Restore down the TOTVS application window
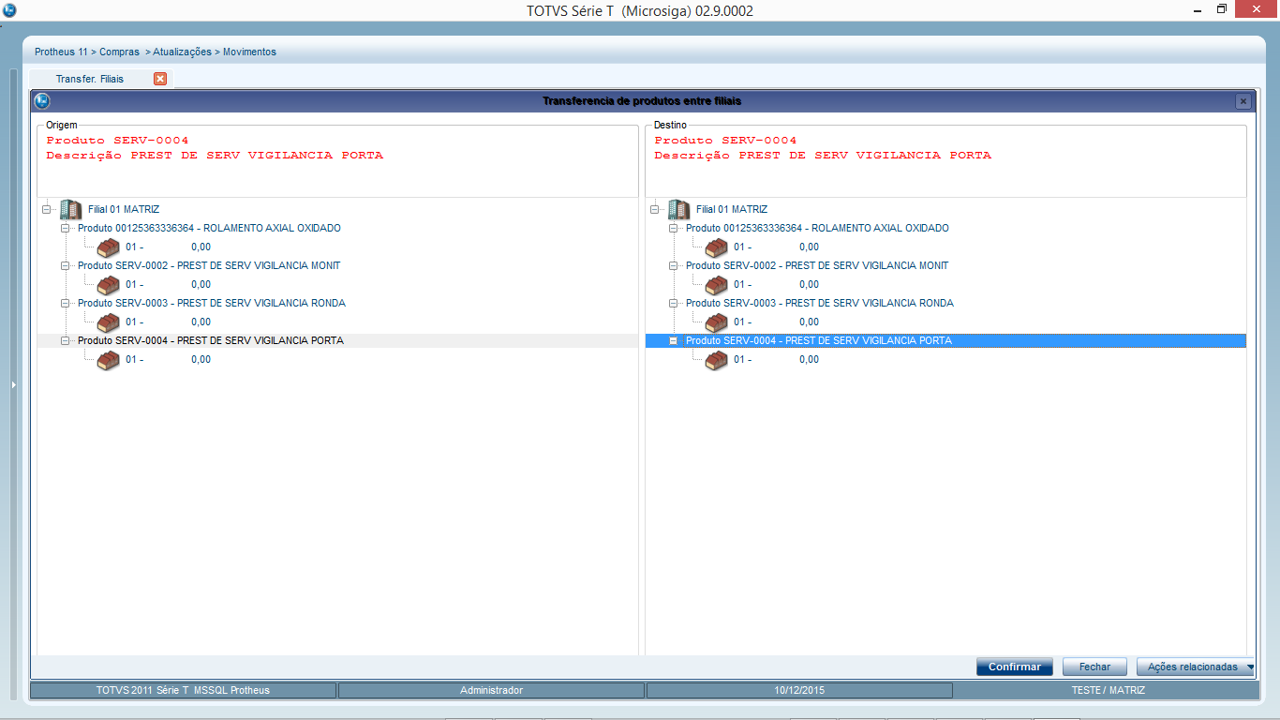The image size is (1280, 720). pyautogui.click(x=1222, y=9)
